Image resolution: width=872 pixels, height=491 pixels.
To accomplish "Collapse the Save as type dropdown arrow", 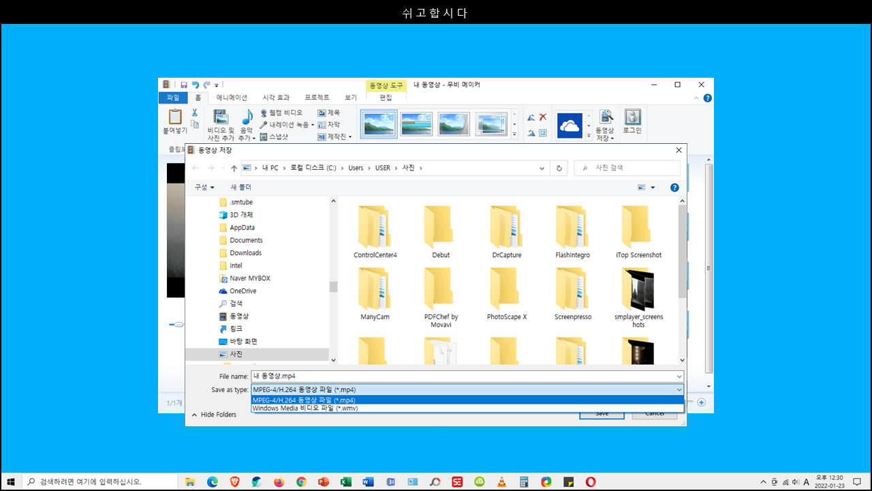I will [679, 390].
